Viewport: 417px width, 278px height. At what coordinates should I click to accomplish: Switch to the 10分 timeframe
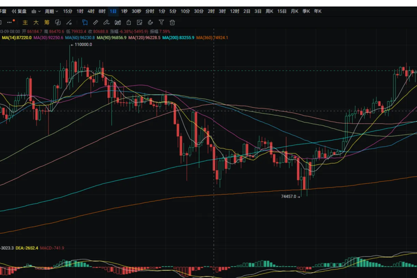pos(185,11)
